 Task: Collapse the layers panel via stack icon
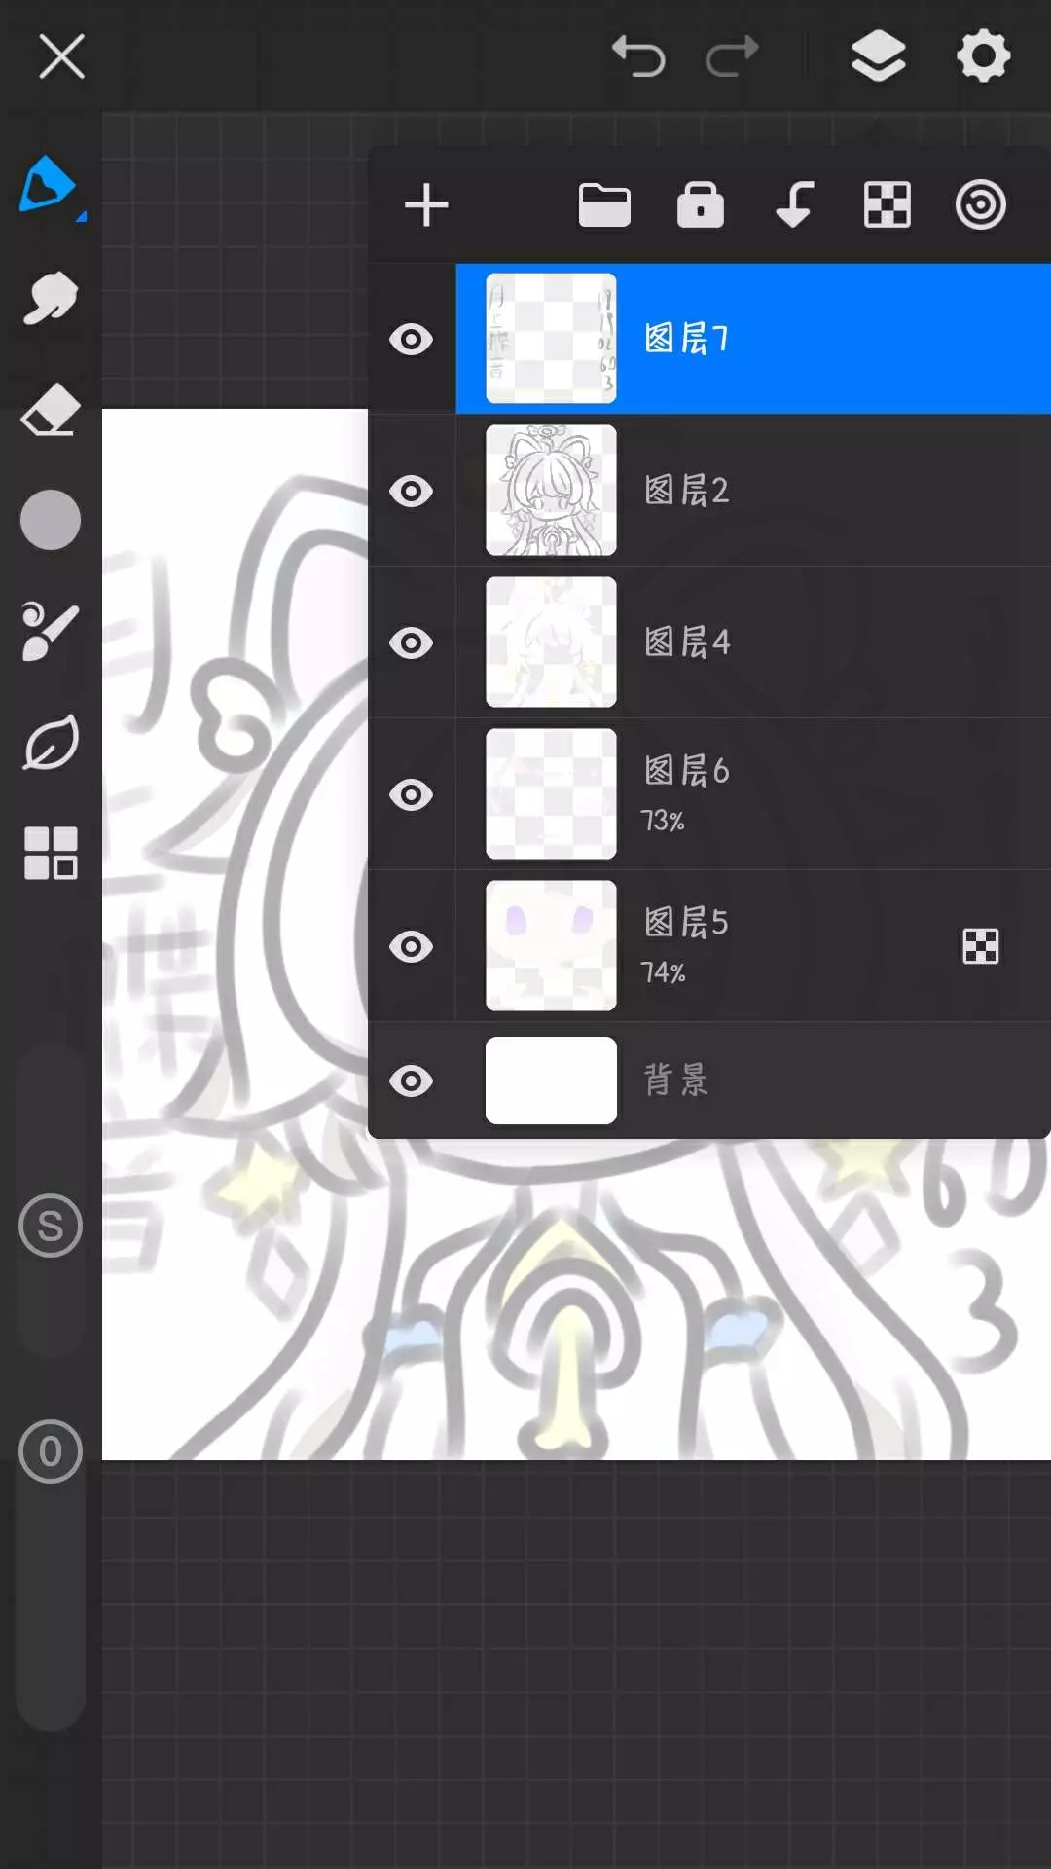pos(879,55)
